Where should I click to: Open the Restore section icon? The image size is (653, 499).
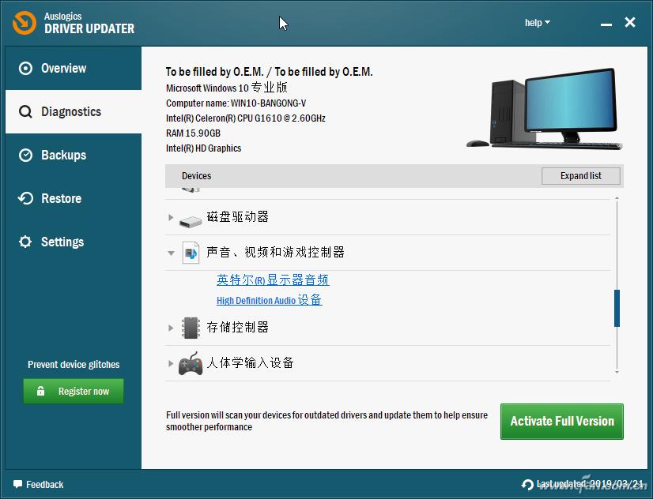click(24, 198)
